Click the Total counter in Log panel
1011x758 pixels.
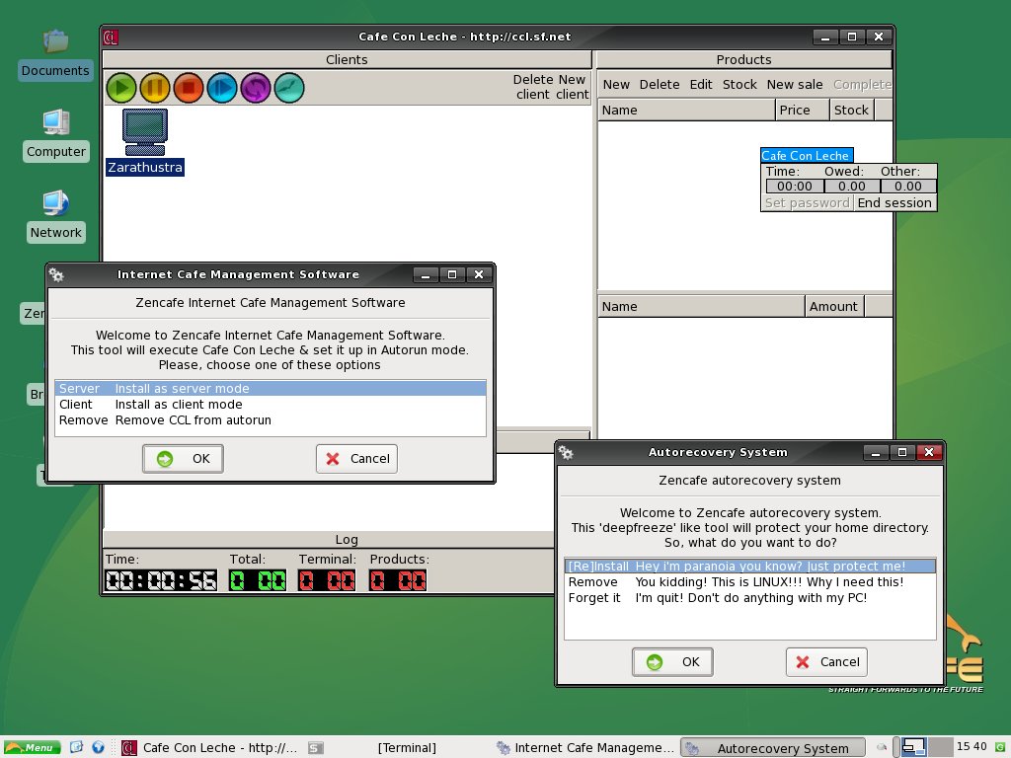click(258, 580)
